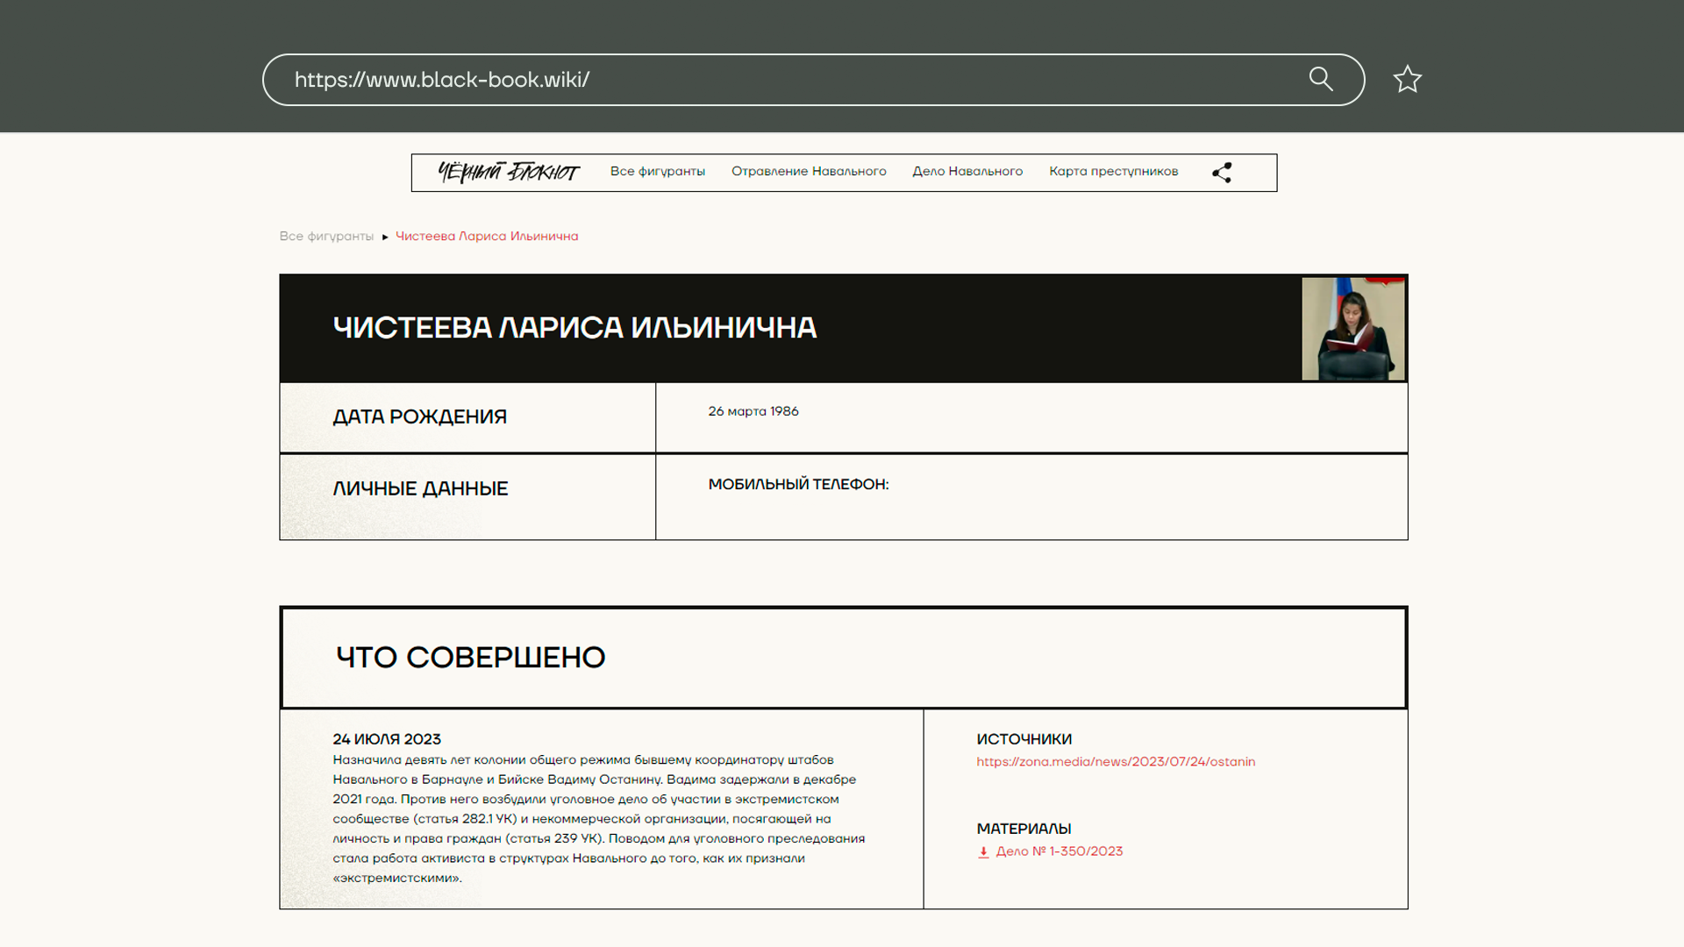Bookmark page with the star icon

(1407, 80)
